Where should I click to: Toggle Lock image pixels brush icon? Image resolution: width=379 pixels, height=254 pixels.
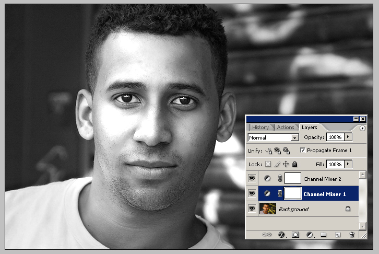[277, 164]
